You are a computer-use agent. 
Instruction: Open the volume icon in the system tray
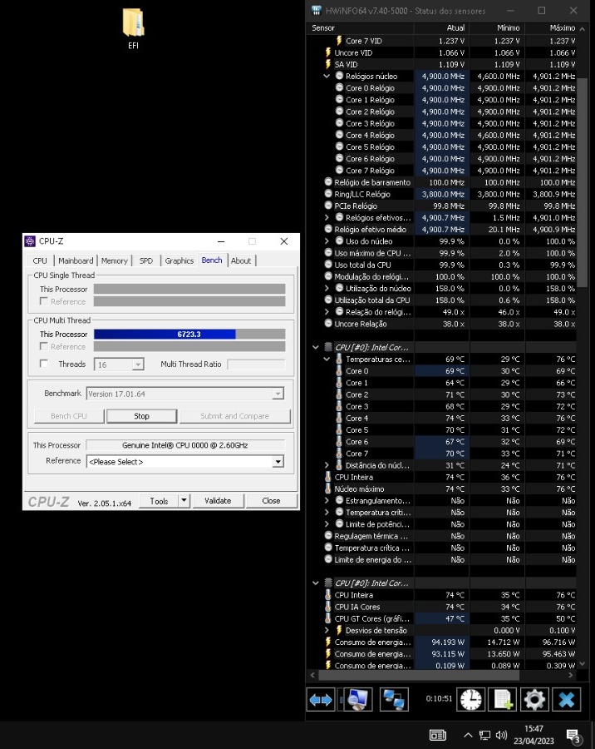tap(501, 735)
